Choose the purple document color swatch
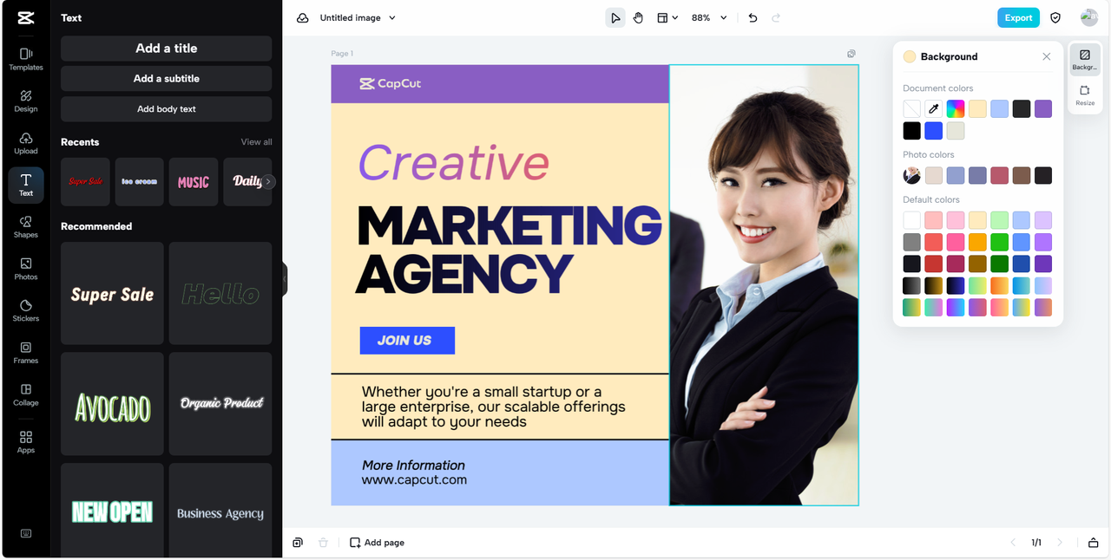 click(1043, 108)
